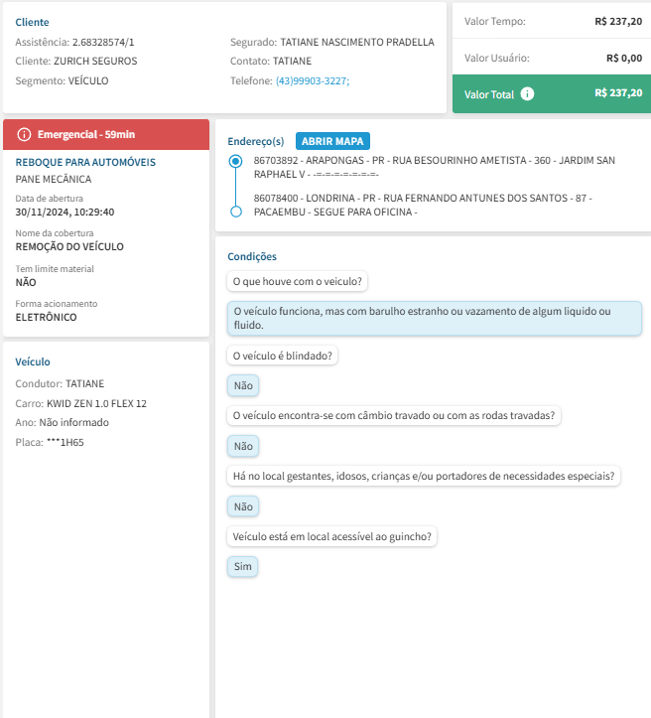Screen dimensions: 651x718
Task: Choose 'Não' under the gestantes, idosos question
Action: click(x=242, y=506)
